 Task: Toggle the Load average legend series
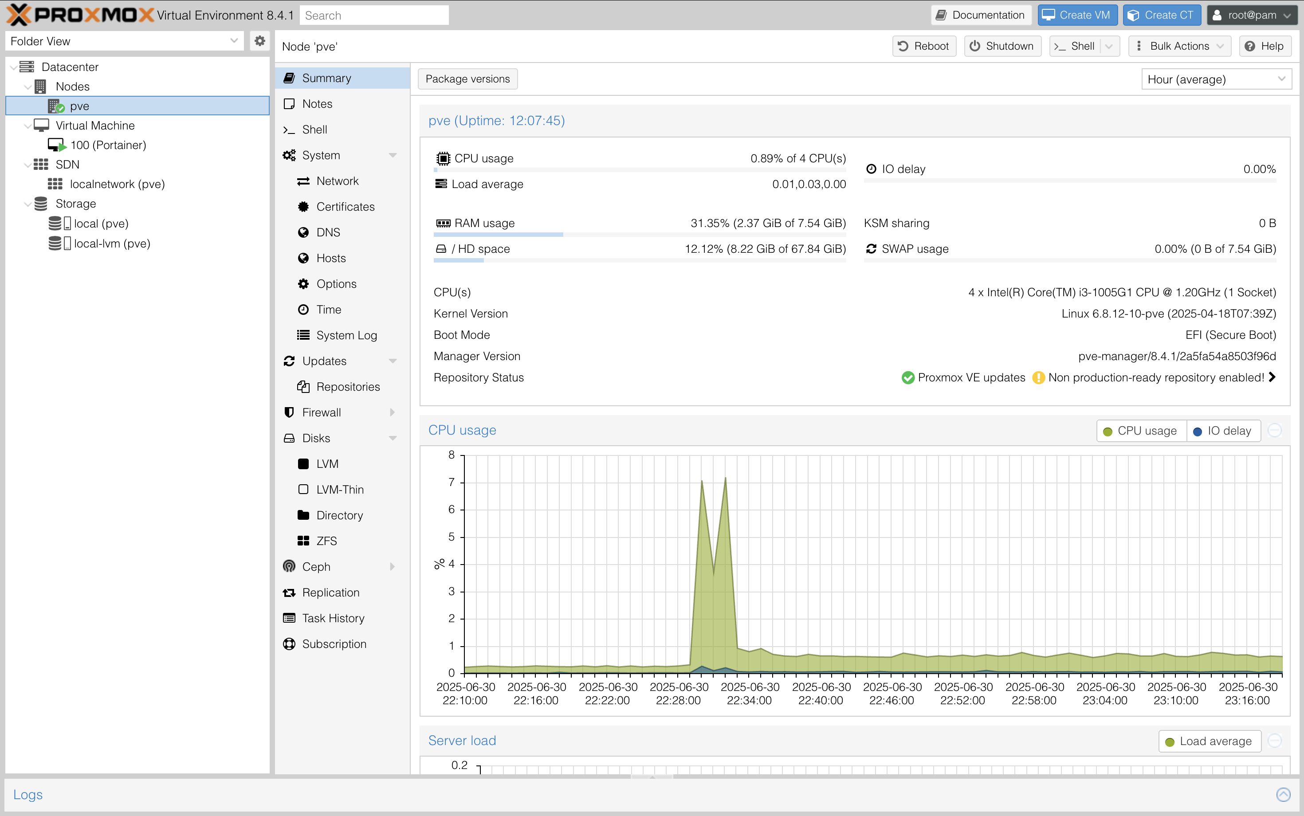[x=1209, y=741]
